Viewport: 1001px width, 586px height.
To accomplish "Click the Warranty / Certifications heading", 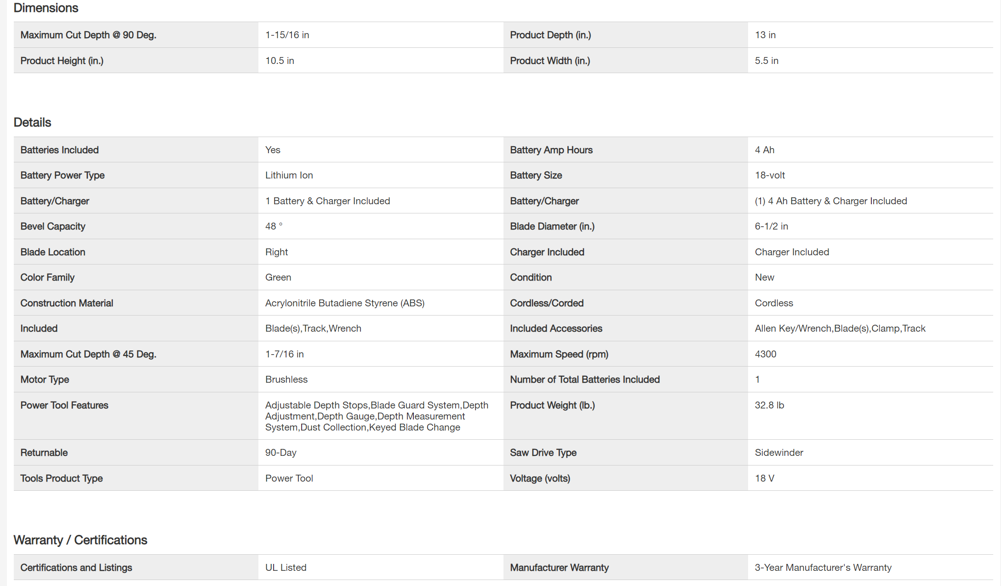I will 80,540.
